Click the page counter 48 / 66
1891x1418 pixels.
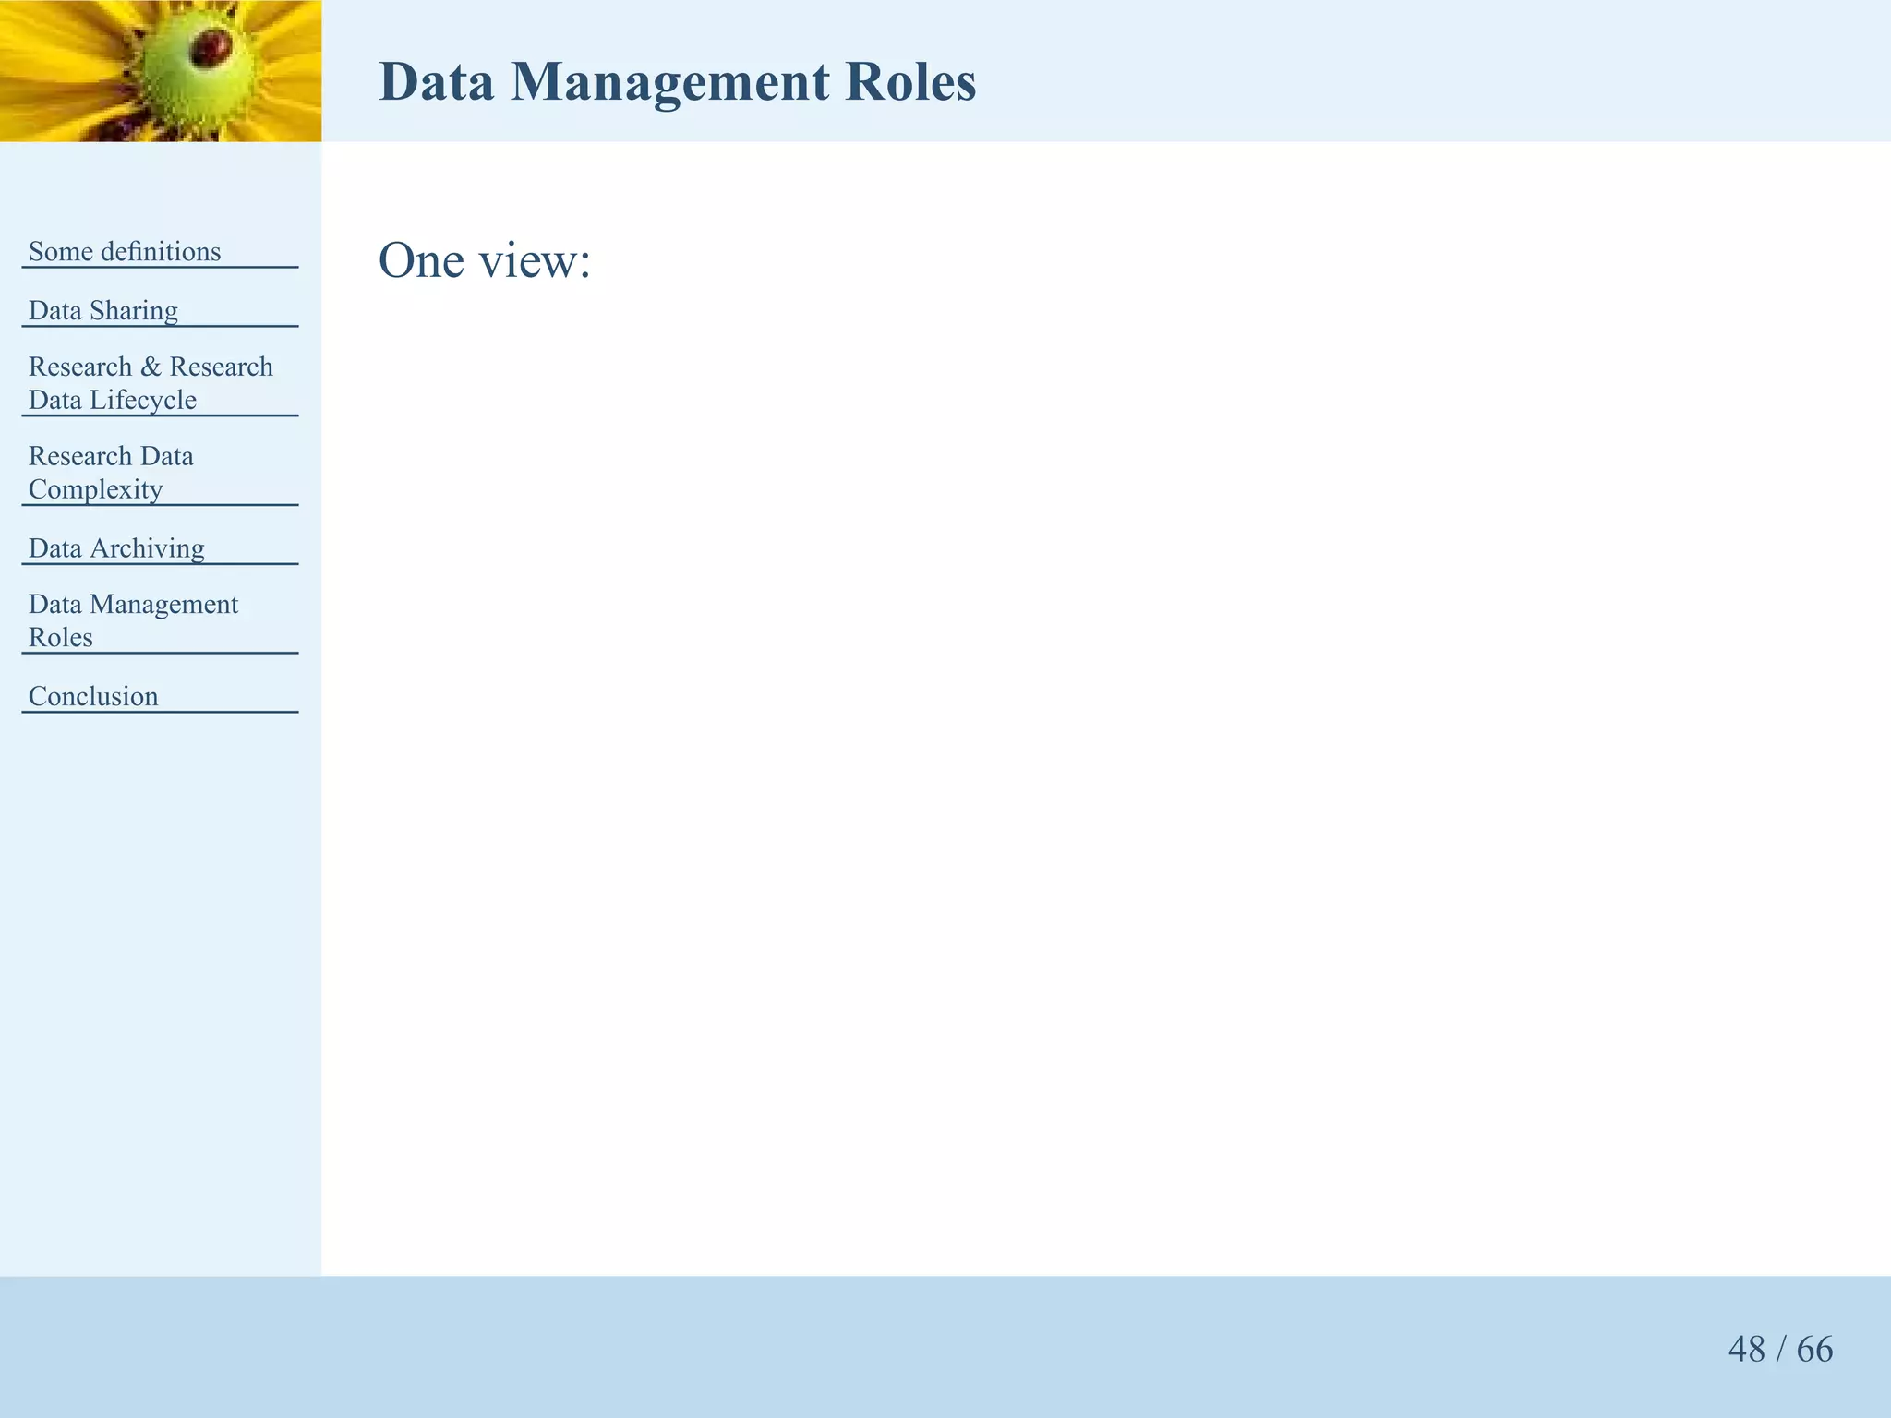[x=1780, y=1349]
